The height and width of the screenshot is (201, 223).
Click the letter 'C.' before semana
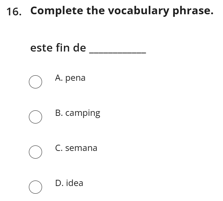(58, 148)
